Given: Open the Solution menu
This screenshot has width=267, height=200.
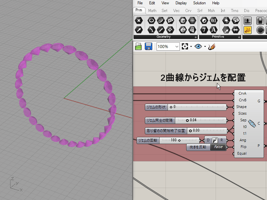Looking at the screenshot, I should (x=199, y=3).
